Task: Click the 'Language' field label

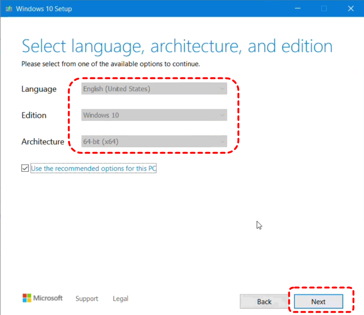Action: click(39, 89)
